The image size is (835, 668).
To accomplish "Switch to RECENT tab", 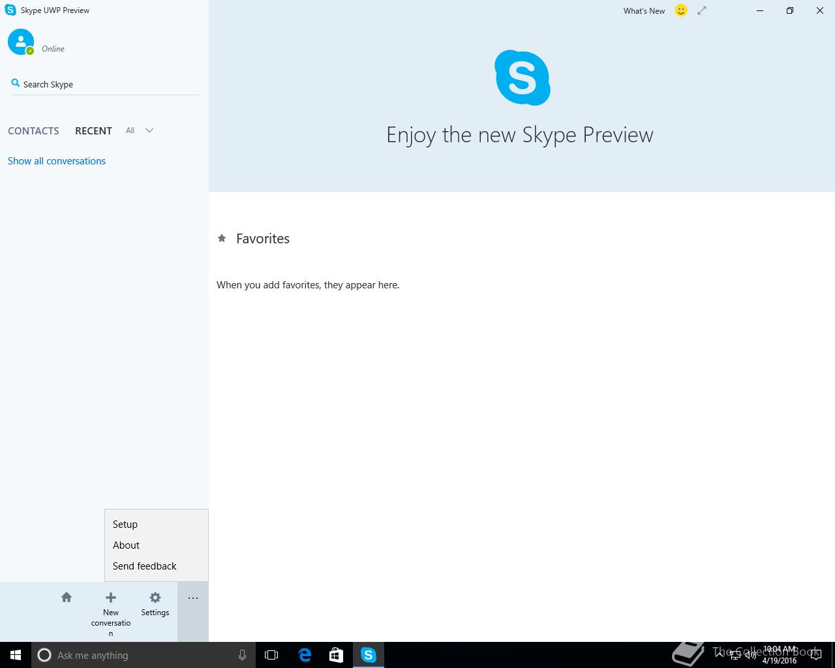I will [x=93, y=130].
